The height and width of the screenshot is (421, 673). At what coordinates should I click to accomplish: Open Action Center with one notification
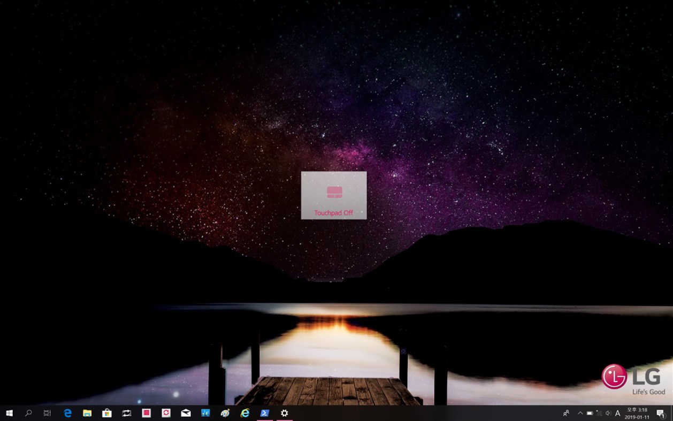tap(661, 413)
